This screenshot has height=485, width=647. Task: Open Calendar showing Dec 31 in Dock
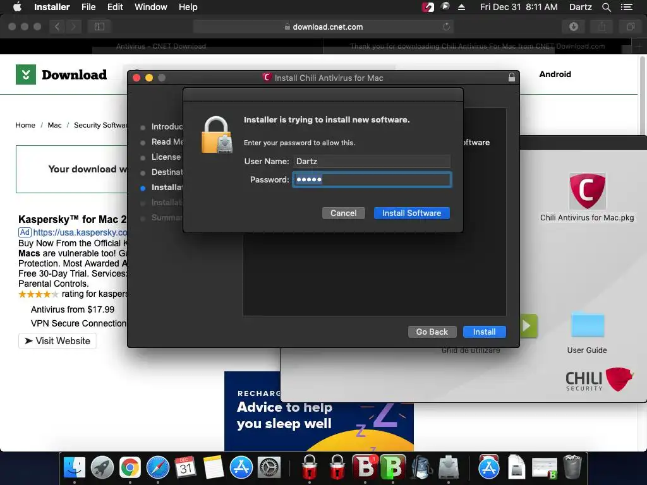click(x=185, y=468)
